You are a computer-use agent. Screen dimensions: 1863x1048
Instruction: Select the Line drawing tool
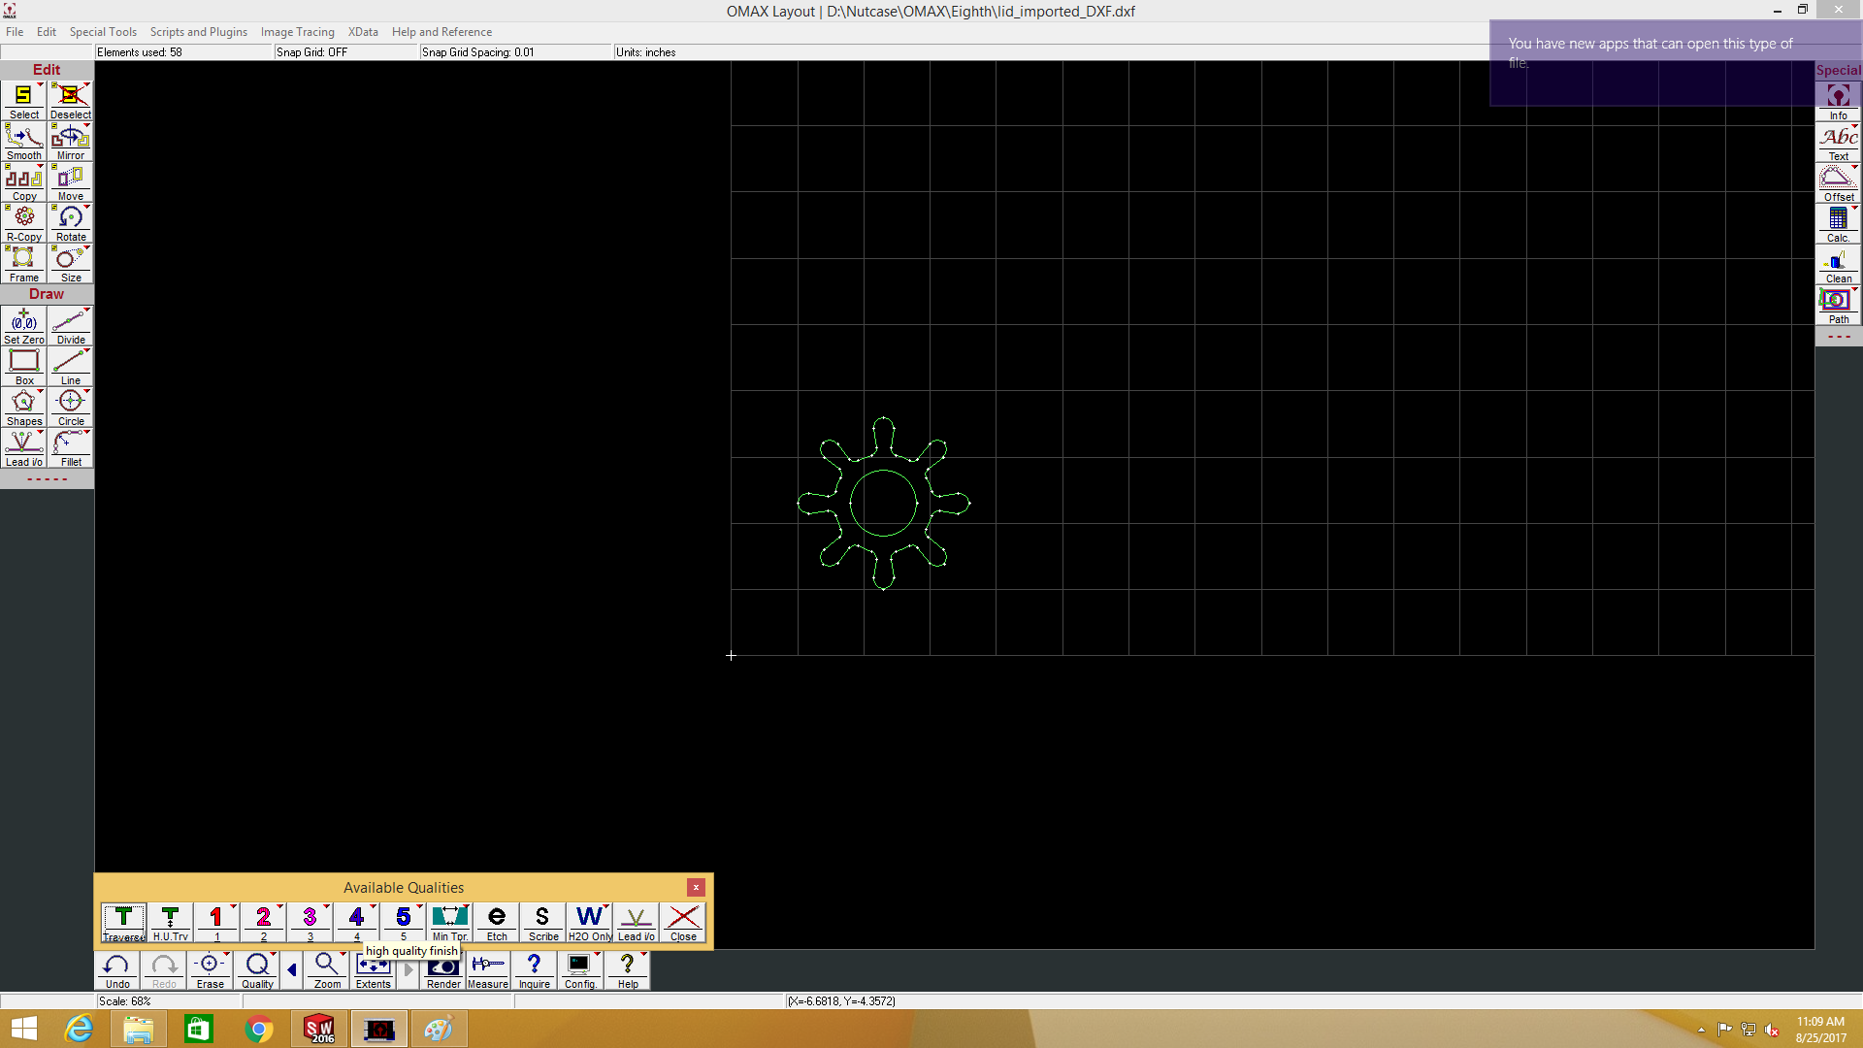pyautogui.click(x=70, y=367)
